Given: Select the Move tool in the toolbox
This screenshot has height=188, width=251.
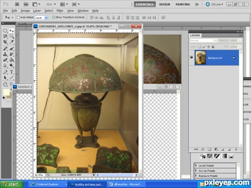Looking at the screenshot, I should [x=12, y=30].
